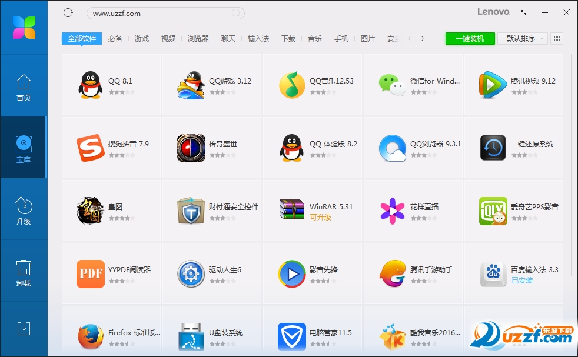The width and height of the screenshot is (578, 357).
Task: Select the 搜狗拼音 7.9 icon
Action: click(90, 148)
